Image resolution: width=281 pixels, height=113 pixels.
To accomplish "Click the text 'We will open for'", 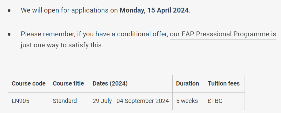I will [x=45, y=10].
